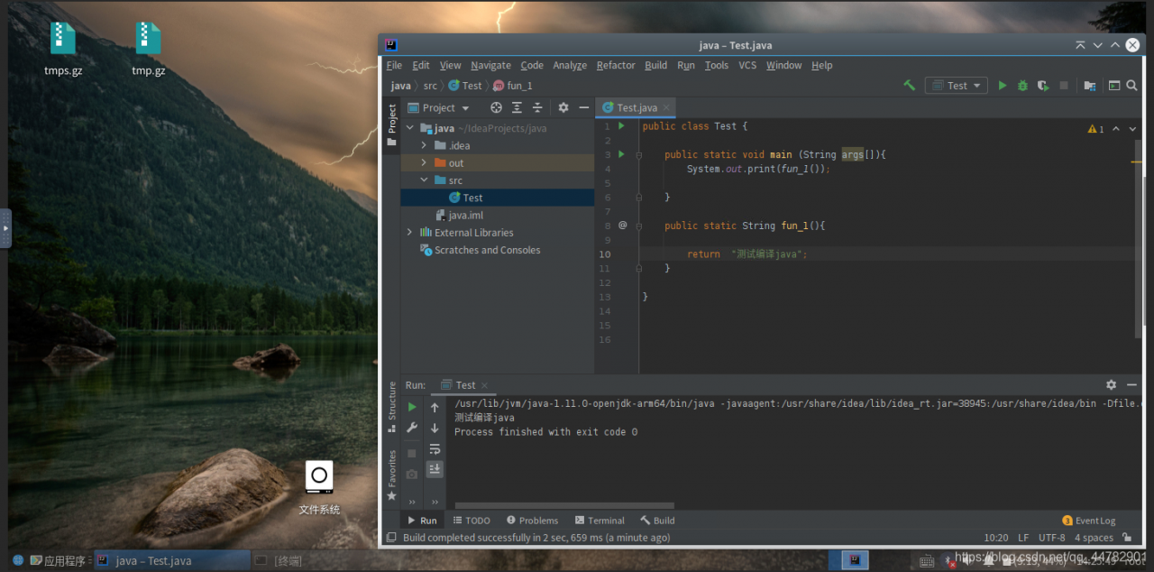
Task: Open the Test run configuration dropdown
Action: pos(957,86)
